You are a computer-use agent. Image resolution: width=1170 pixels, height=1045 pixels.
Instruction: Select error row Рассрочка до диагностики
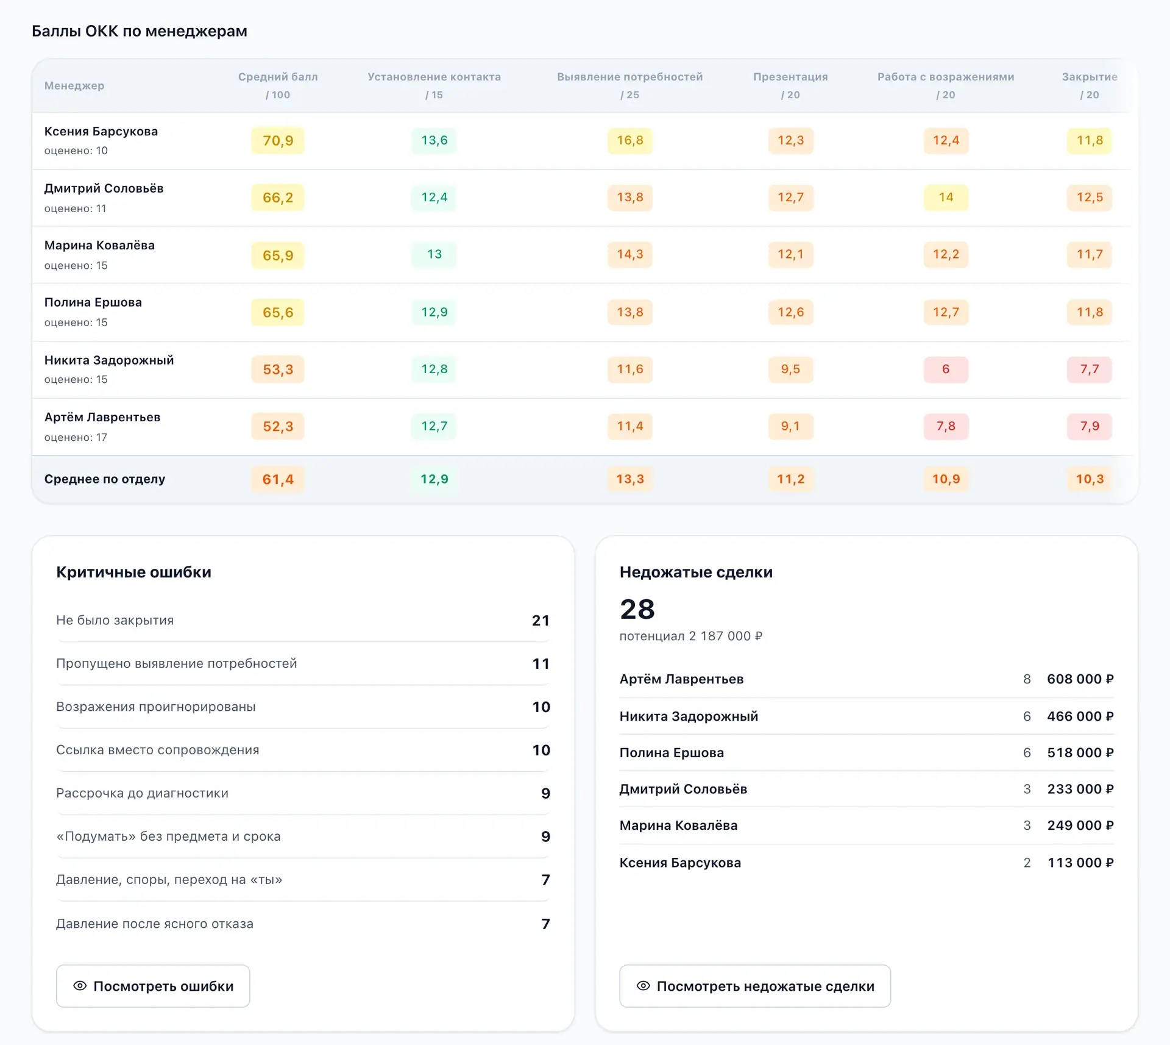pos(303,793)
